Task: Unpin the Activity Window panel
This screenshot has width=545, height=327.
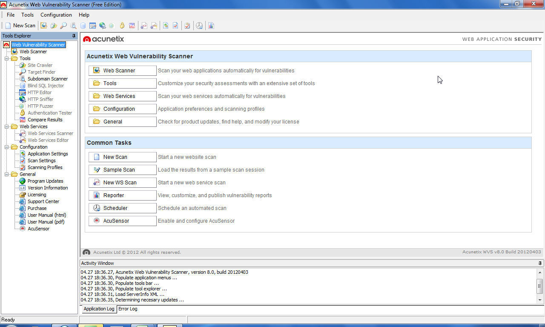Action: pos(539,263)
